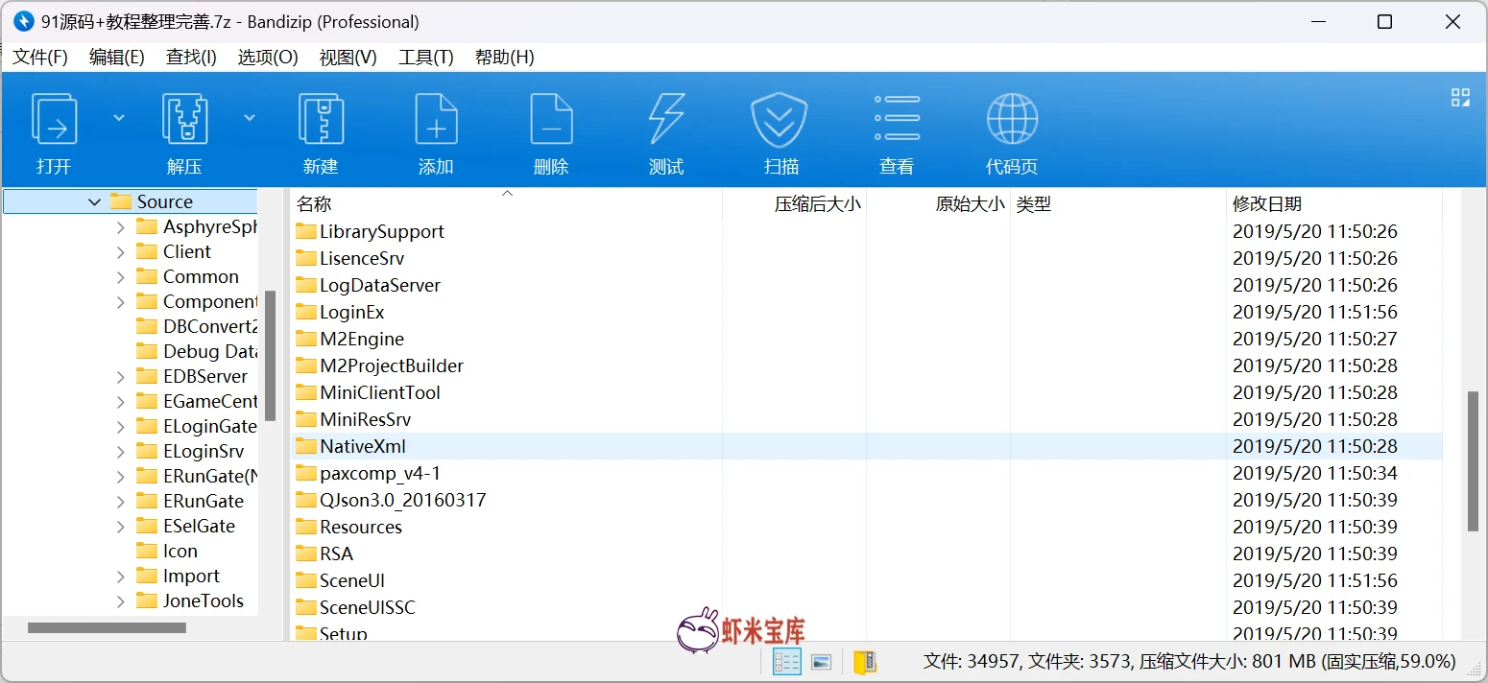
Task: Switch to details list view icon in status bar
Action: pyautogui.click(x=786, y=662)
